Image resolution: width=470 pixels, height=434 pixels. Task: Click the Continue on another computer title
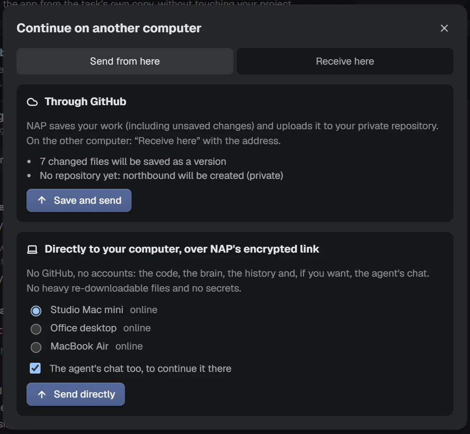tap(109, 28)
